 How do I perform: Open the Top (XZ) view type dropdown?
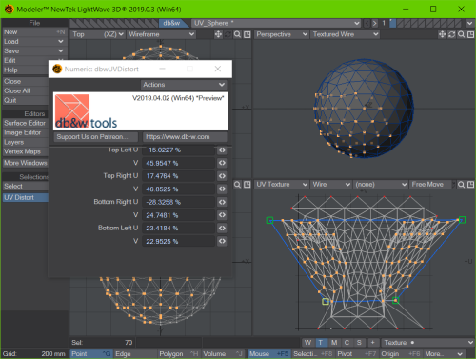(x=97, y=34)
